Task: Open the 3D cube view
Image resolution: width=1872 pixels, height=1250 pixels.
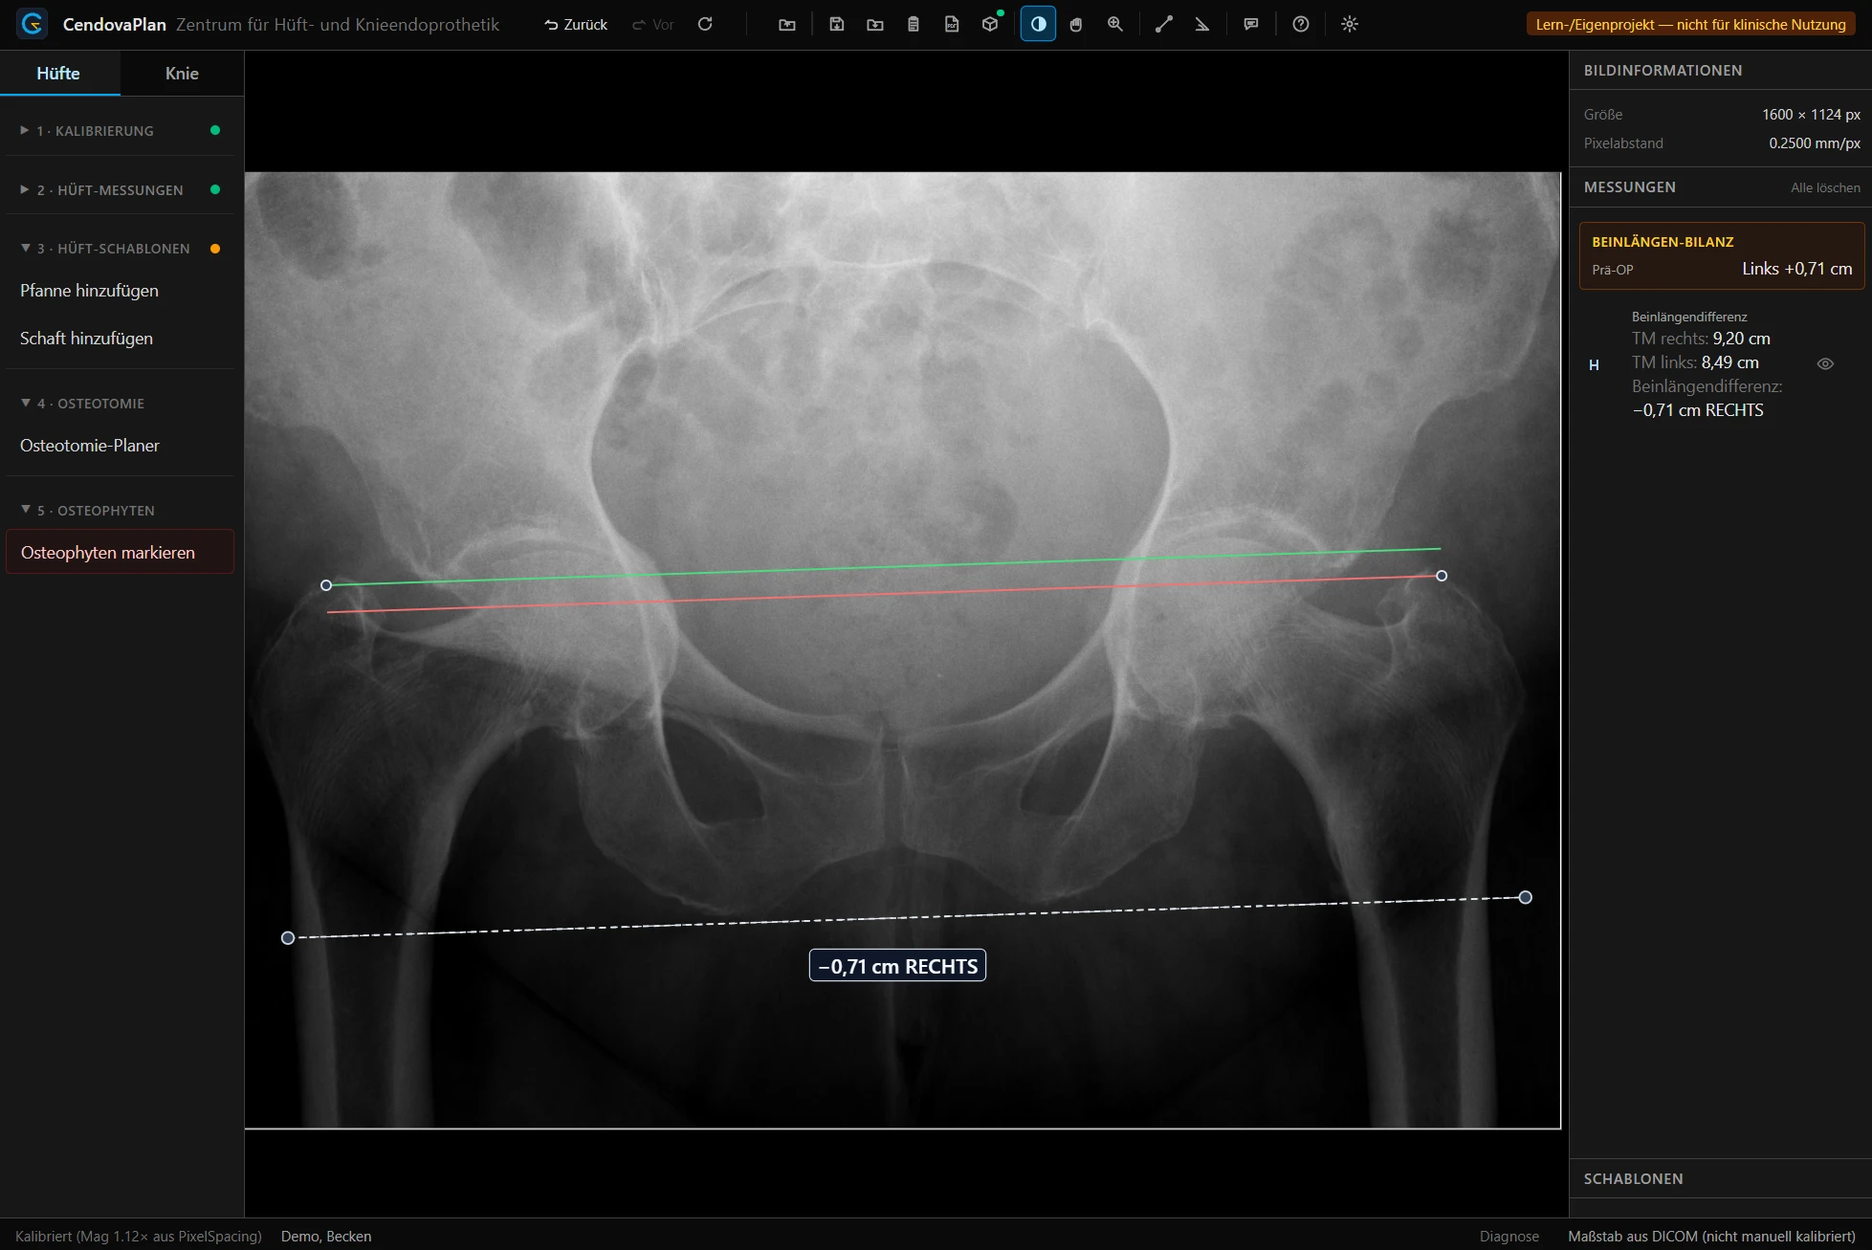Action: 990,24
